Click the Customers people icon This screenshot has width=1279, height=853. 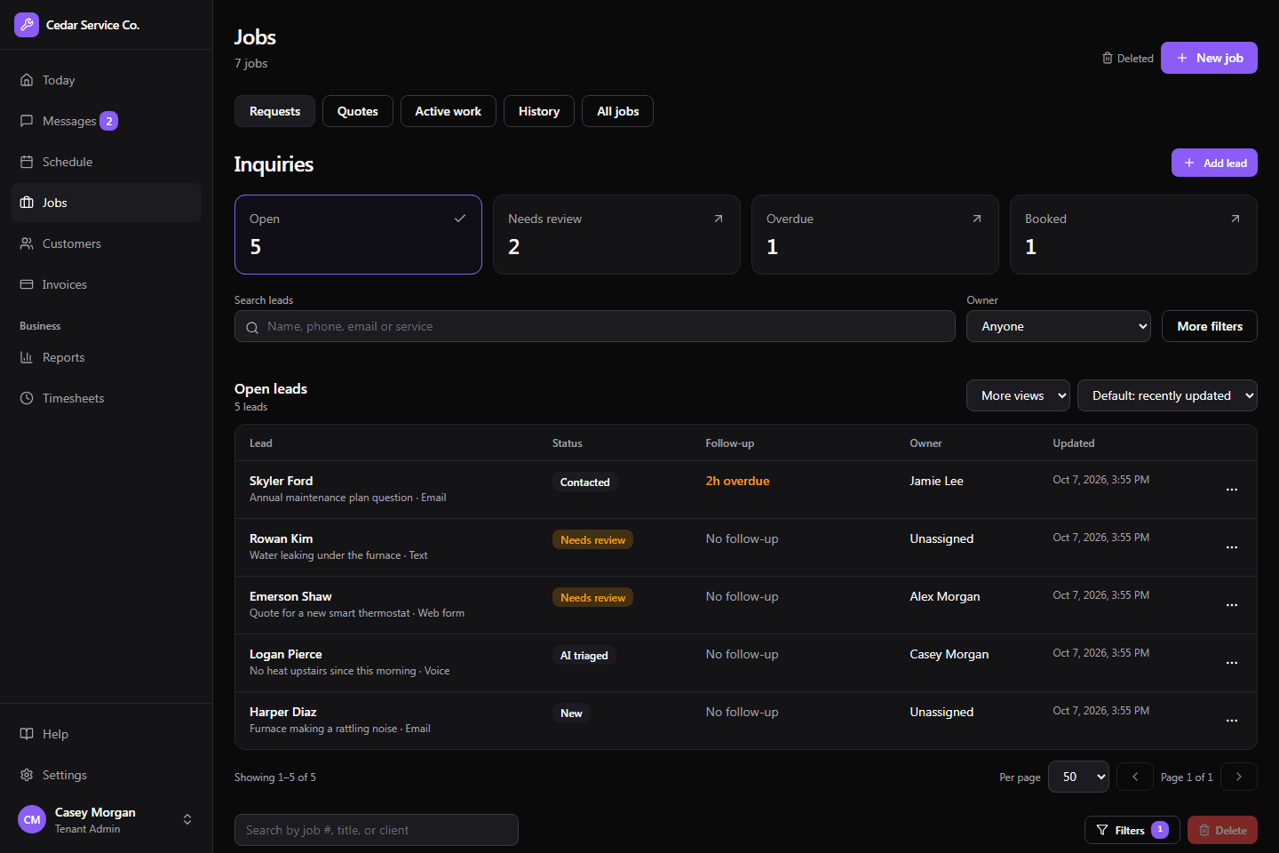(27, 243)
